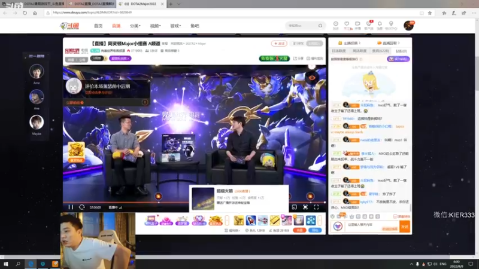Refresh the browser page

(25, 13)
